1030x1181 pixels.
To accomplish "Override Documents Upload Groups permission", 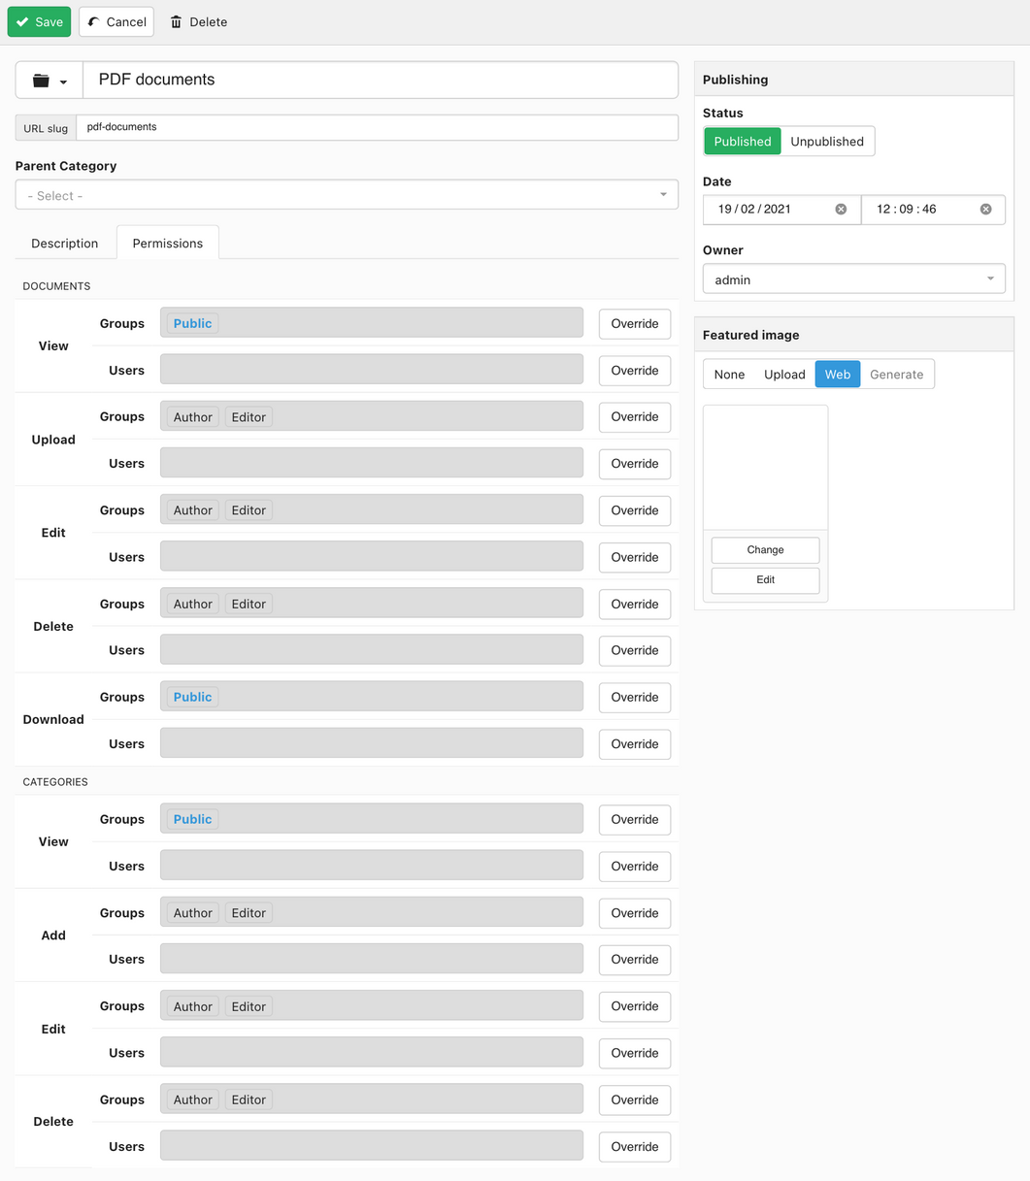I will (635, 417).
